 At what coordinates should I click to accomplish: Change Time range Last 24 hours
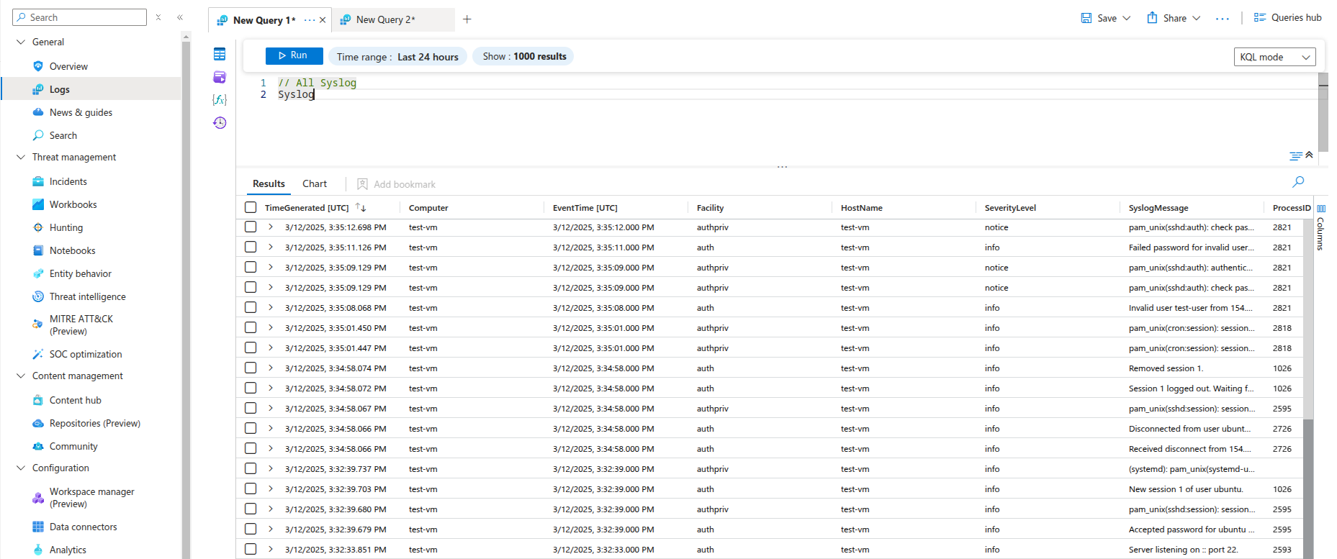(x=397, y=57)
